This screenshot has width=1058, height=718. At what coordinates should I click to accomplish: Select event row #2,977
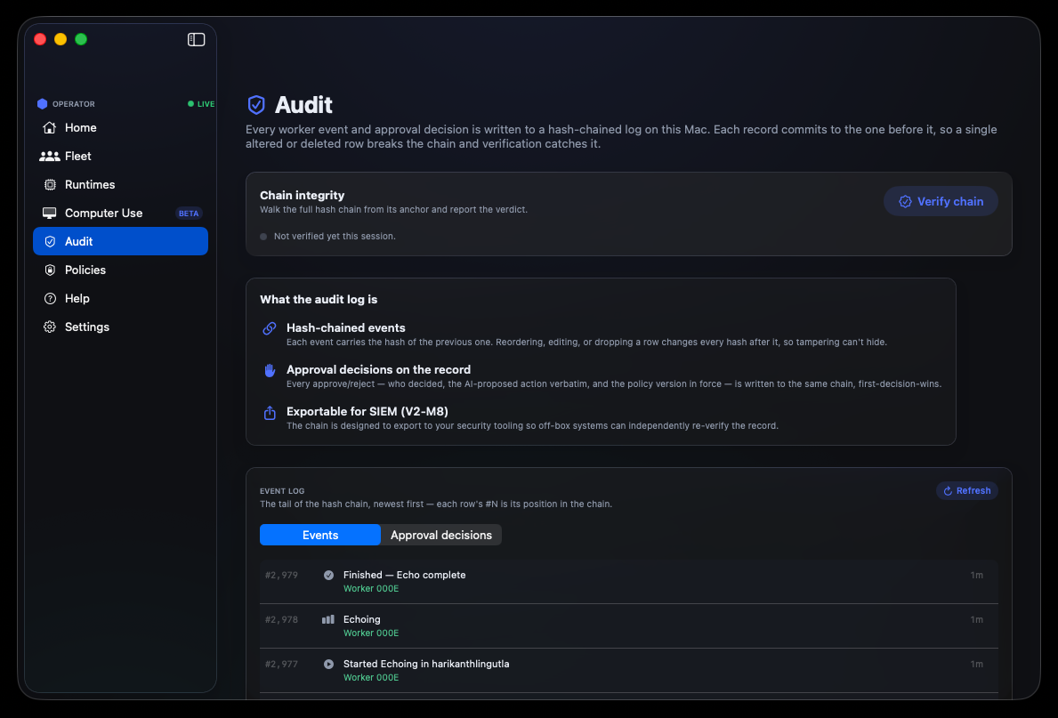(x=629, y=671)
